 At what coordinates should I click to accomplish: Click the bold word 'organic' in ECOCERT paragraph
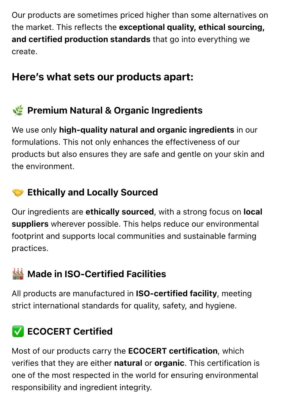tap(169, 363)
